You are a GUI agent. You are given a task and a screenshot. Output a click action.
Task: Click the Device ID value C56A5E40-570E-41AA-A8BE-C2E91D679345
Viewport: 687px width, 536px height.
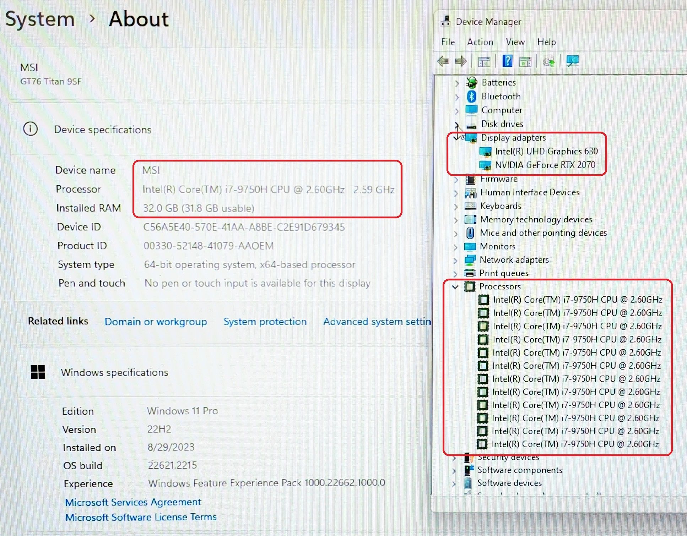point(244,227)
